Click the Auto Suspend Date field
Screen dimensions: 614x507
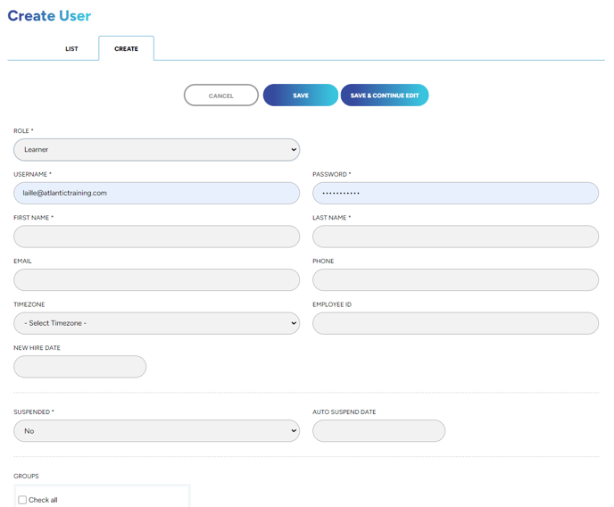click(378, 431)
